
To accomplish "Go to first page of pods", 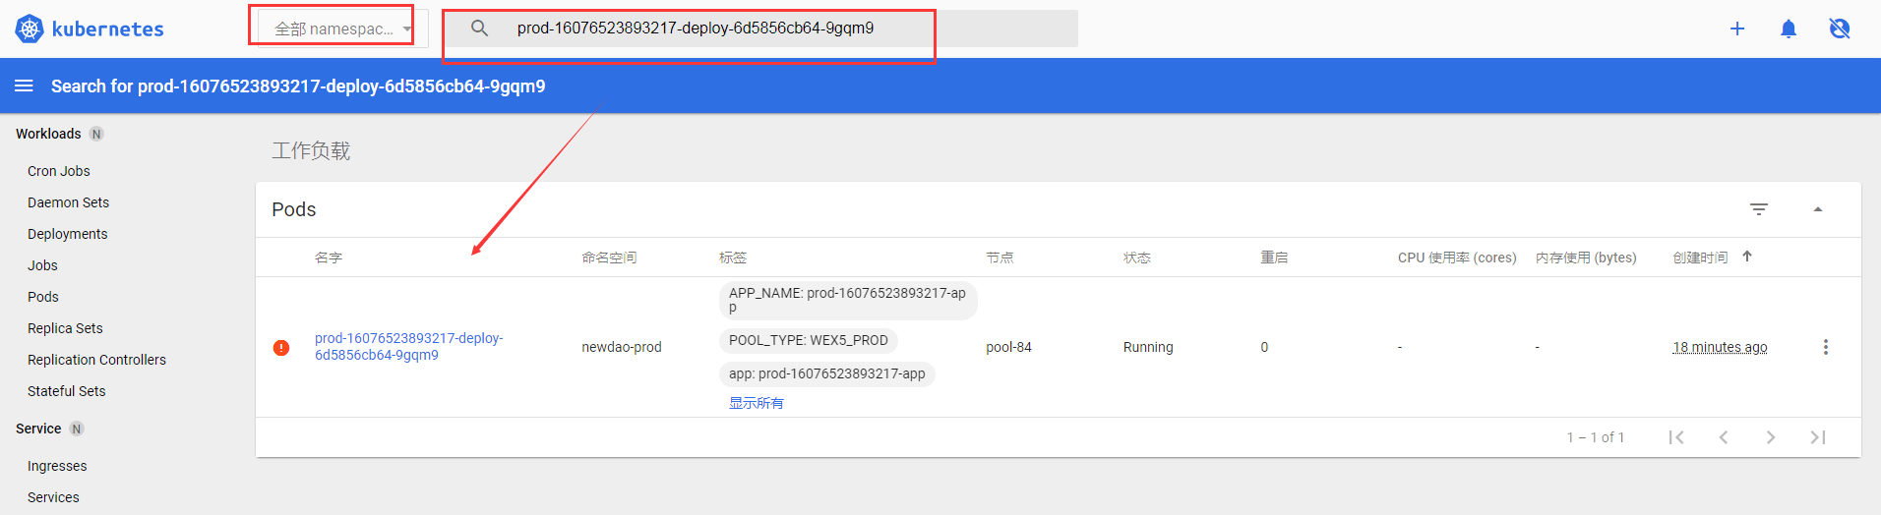I will click(1676, 437).
